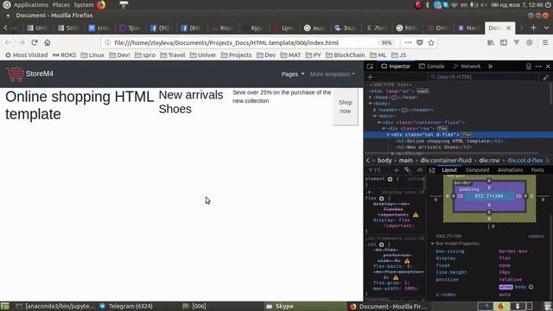This screenshot has height=311, width=553.
Task: Open the Places menu in top panel
Action: click(61, 5)
